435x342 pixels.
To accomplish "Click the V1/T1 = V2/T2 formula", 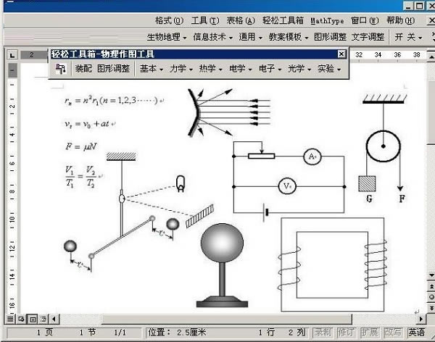I will 81,176.
